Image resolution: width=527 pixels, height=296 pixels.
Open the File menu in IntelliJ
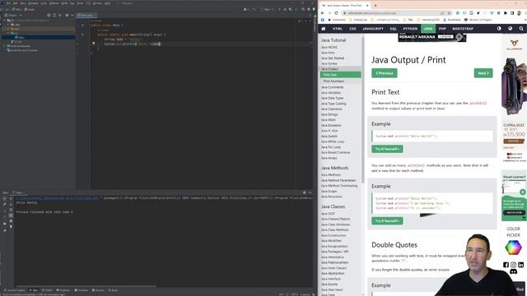click(9, 3)
